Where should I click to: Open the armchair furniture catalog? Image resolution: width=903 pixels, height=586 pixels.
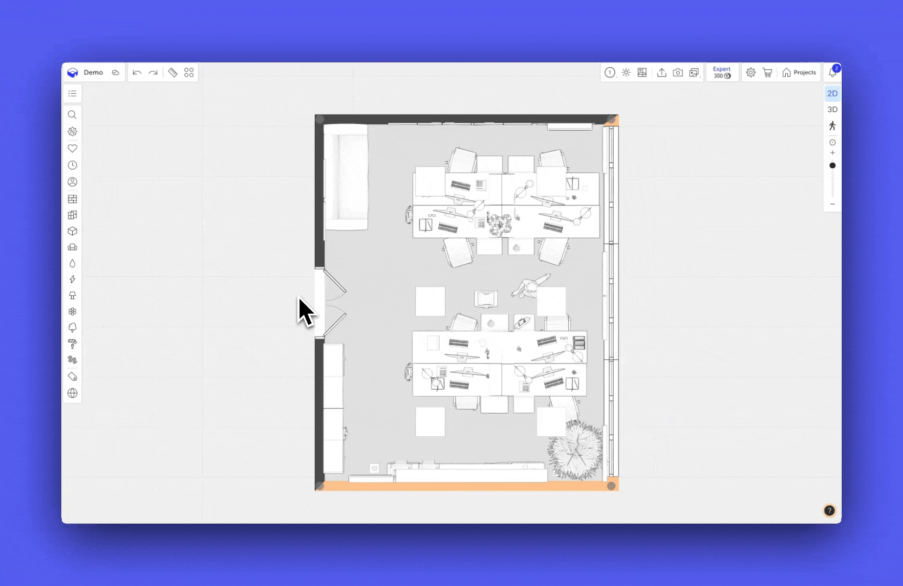[x=72, y=247]
